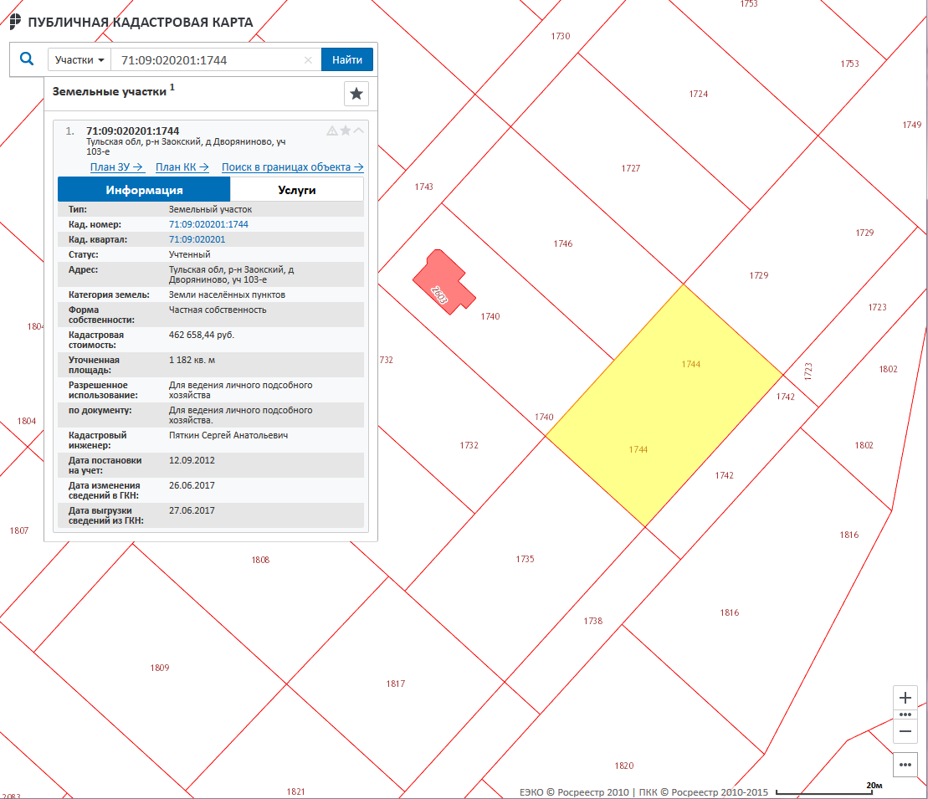This screenshot has height=799, width=928.
Task: Open cadastral number 71:09:020201:1744 link
Action: tap(208, 224)
